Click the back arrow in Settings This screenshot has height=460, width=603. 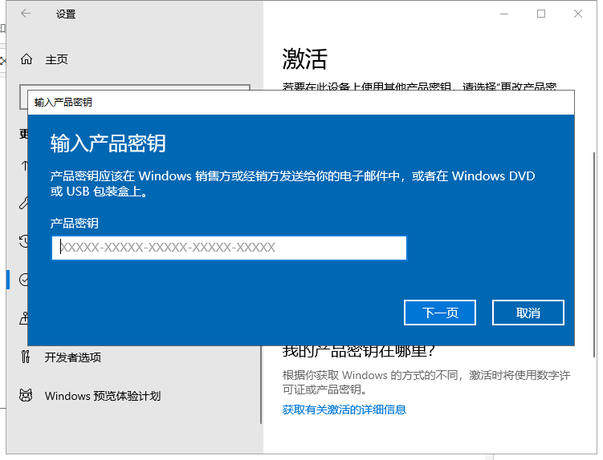tap(26, 14)
